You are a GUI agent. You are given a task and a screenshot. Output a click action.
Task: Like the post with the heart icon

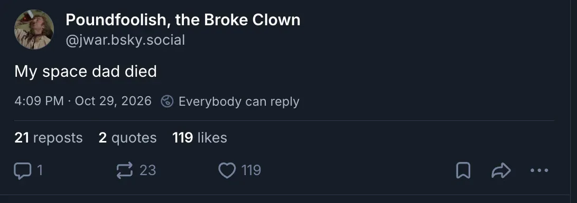click(227, 171)
